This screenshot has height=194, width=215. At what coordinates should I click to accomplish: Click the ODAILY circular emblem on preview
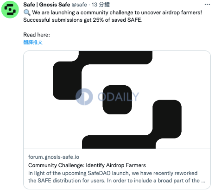(84, 97)
